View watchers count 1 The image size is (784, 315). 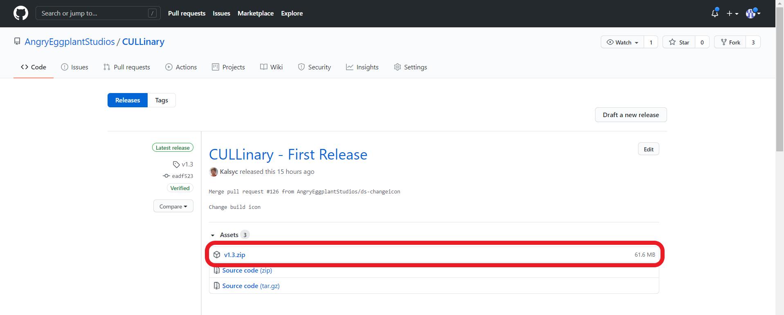[651, 42]
